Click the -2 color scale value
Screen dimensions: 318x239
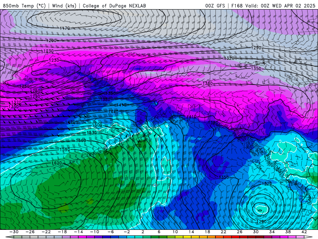[127, 232]
